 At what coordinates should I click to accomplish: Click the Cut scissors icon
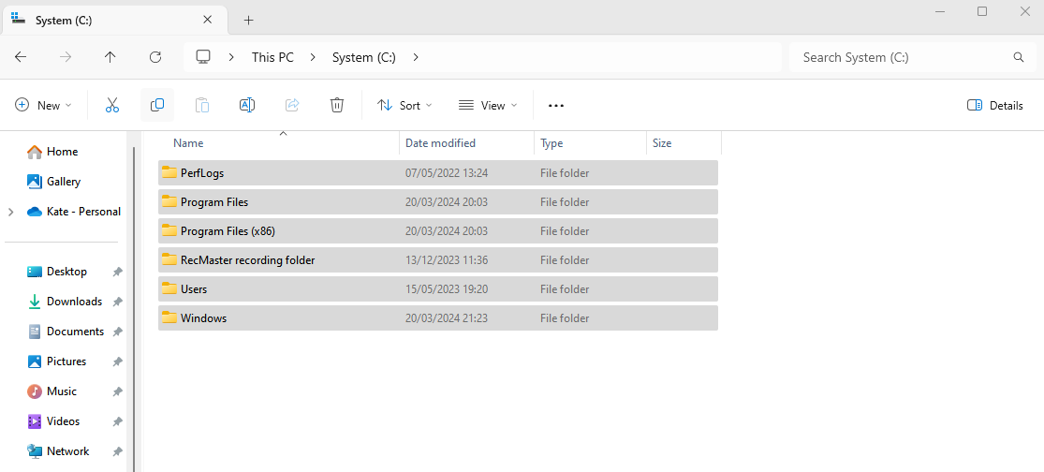point(112,106)
